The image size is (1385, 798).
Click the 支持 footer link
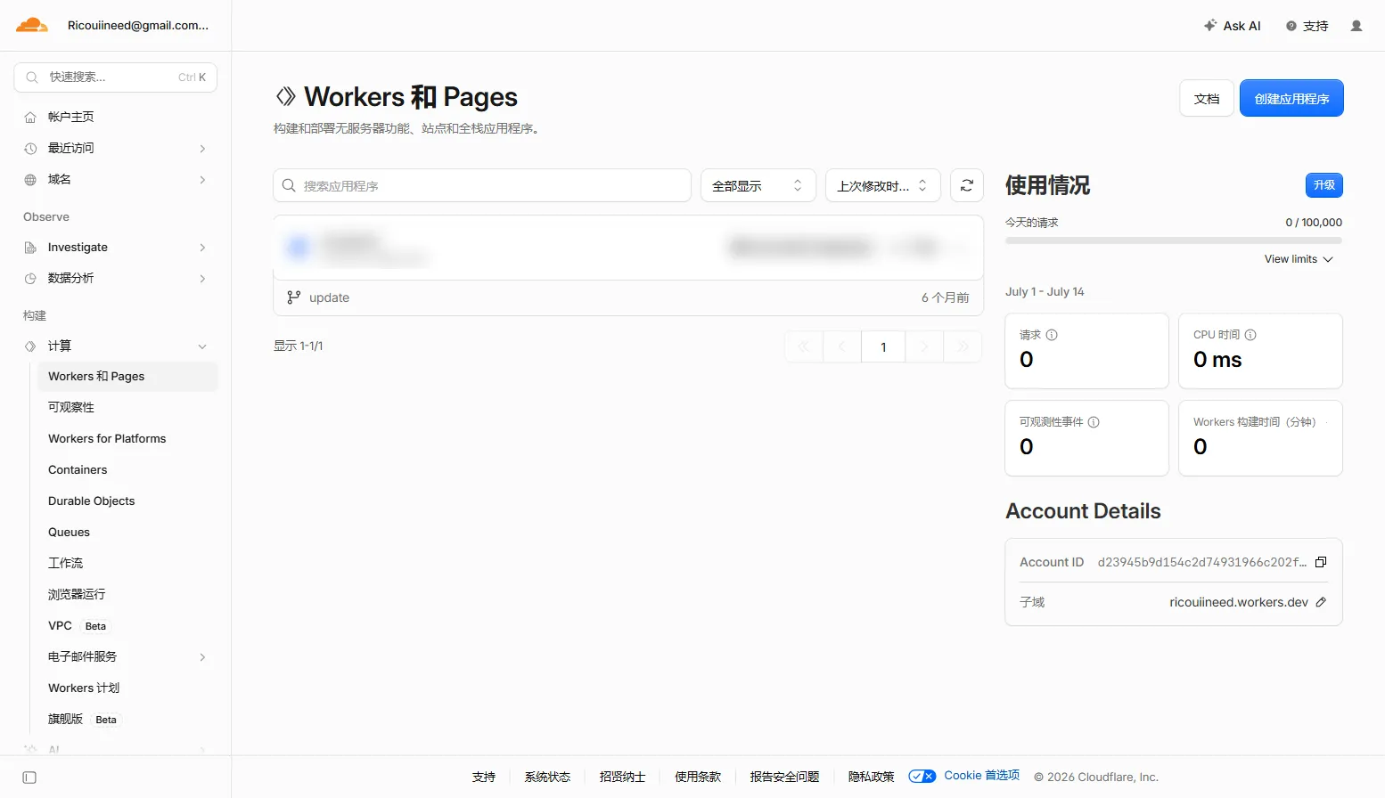click(x=484, y=777)
